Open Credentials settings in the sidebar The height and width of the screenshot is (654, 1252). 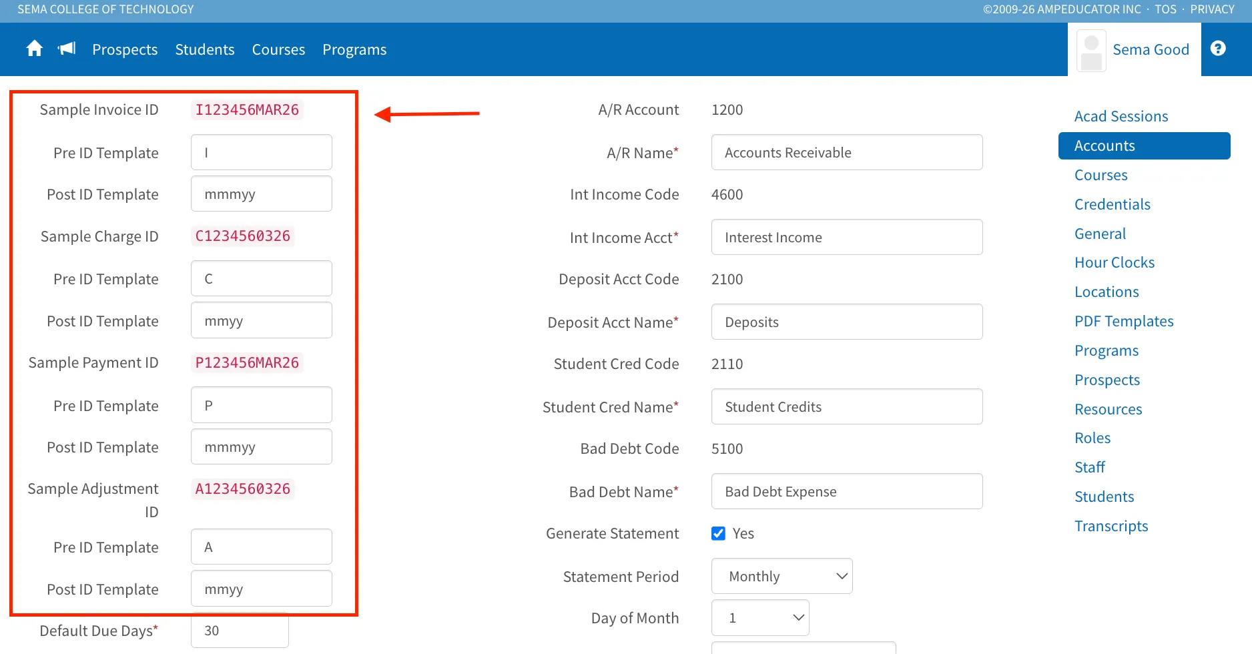1112,204
